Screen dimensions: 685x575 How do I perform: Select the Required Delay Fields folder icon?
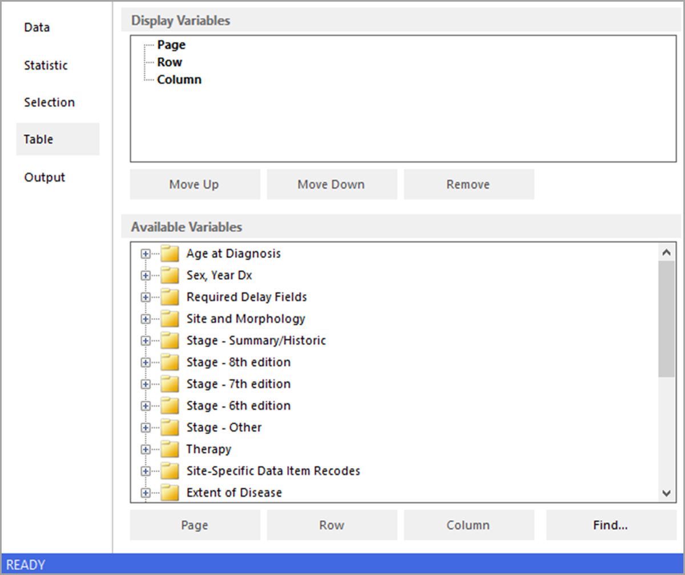170,297
